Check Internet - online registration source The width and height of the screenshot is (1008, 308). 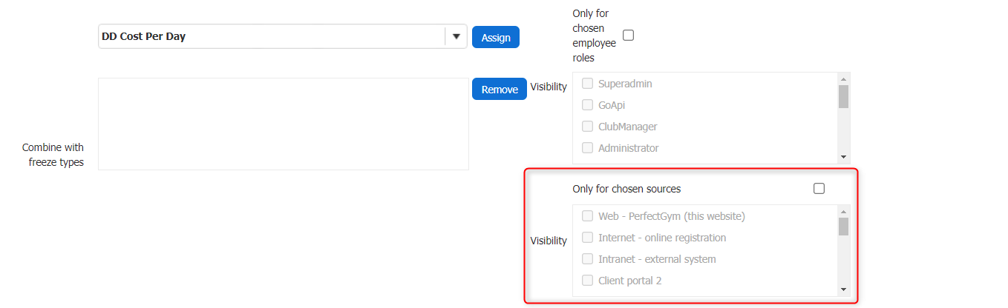point(587,238)
